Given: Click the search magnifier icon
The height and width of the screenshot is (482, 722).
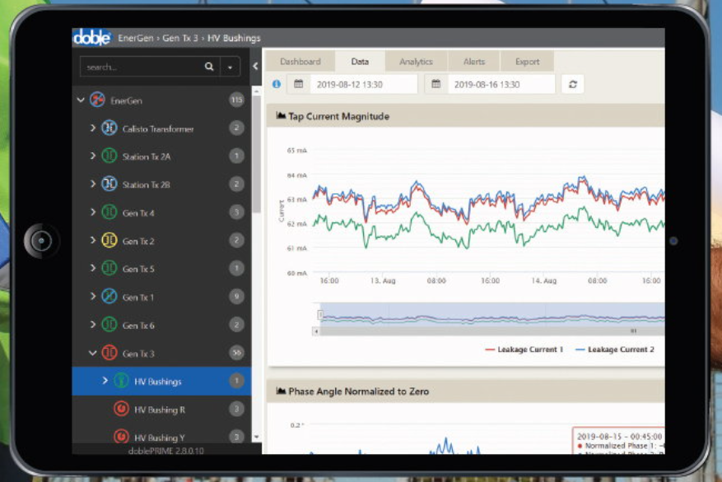Looking at the screenshot, I should click(209, 67).
